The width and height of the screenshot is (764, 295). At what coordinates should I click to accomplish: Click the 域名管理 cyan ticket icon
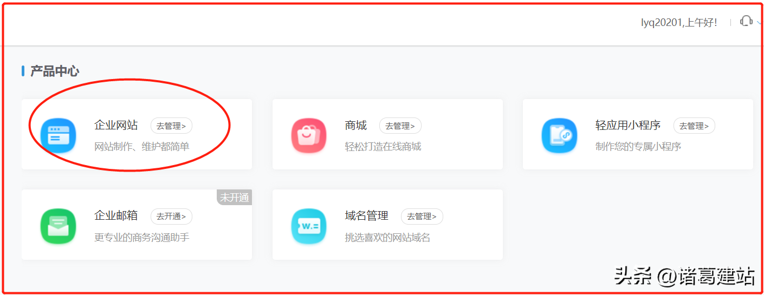309,226
